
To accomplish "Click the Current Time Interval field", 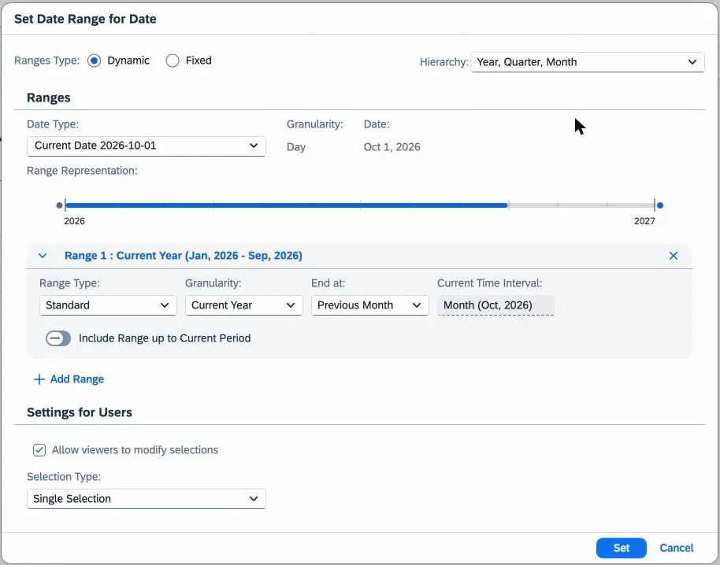I will [496, 305].
